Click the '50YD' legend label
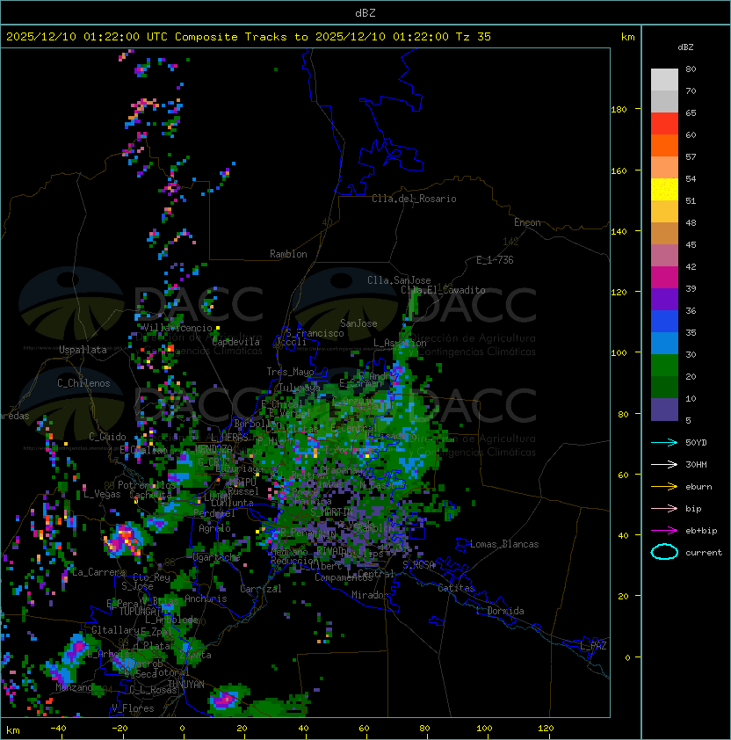731x740 pixels. [x=696, y=442]
